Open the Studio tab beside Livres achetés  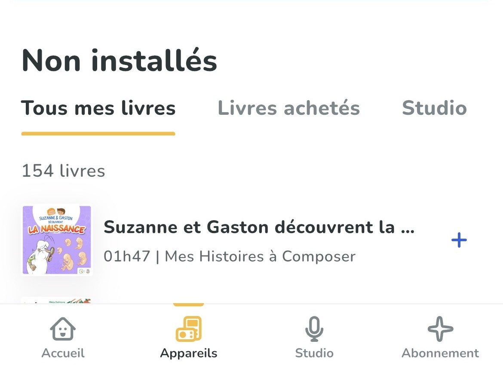(x=434, y=108)
